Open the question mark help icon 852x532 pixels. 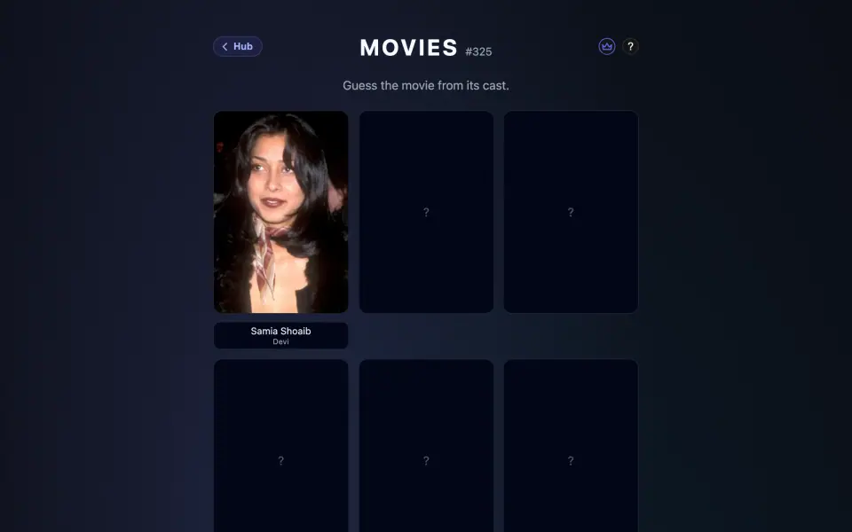click(630, 47)
